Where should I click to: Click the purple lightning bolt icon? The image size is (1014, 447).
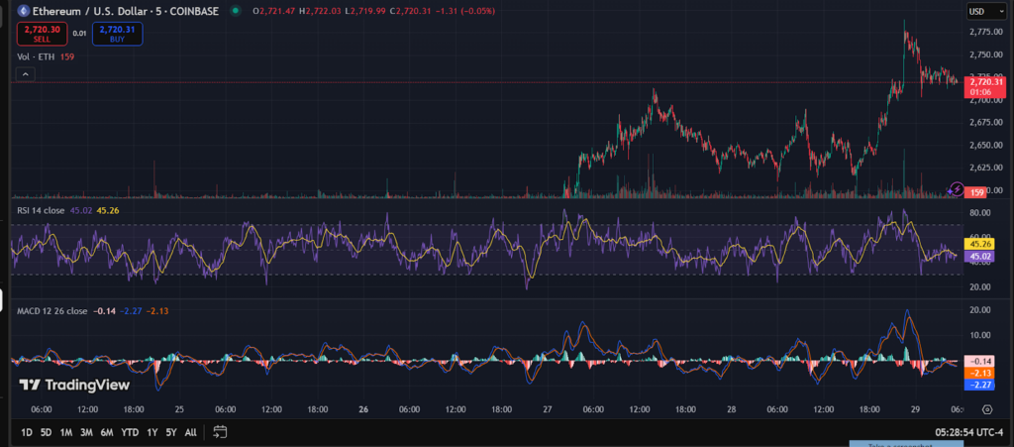(x=956, y=187)
